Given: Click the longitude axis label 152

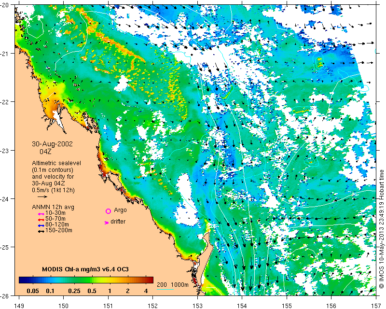Looking at the screenshot, I should point(153,306).
